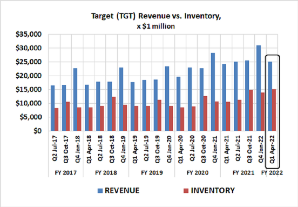Click the Q3 Oct-18 red inventory bar
Screen dimensions: 298x207
pos(114,114)
